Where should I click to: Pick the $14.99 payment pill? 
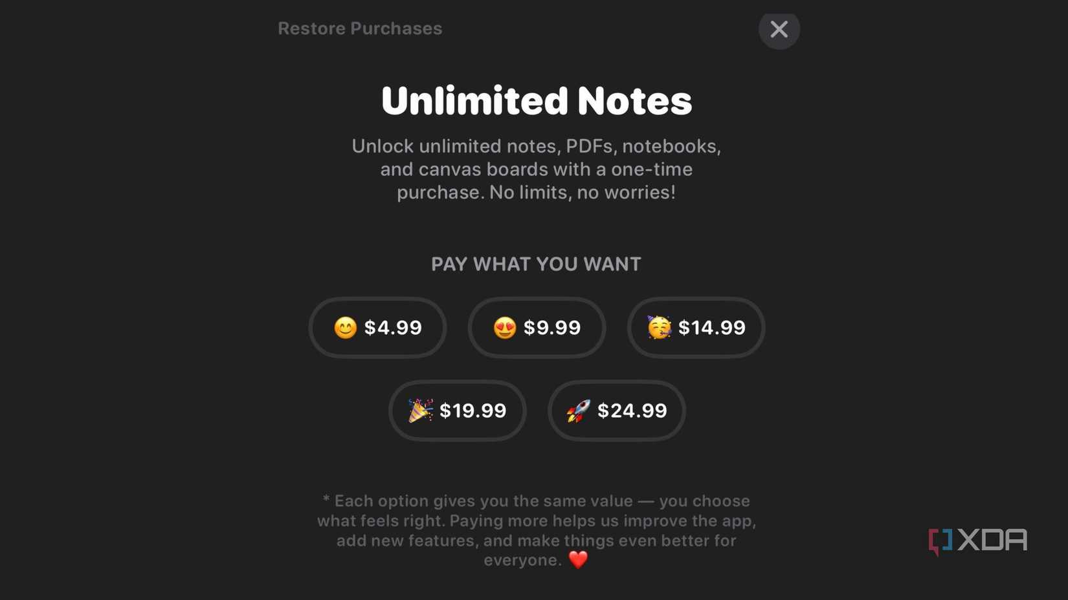point(696,327)
